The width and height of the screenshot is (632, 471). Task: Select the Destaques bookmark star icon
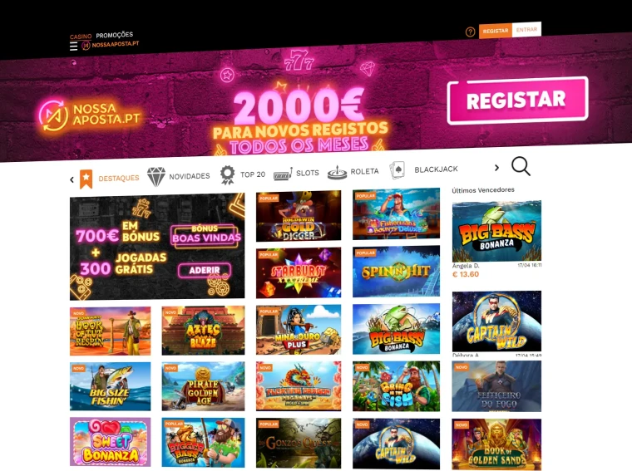pos(86,179)
